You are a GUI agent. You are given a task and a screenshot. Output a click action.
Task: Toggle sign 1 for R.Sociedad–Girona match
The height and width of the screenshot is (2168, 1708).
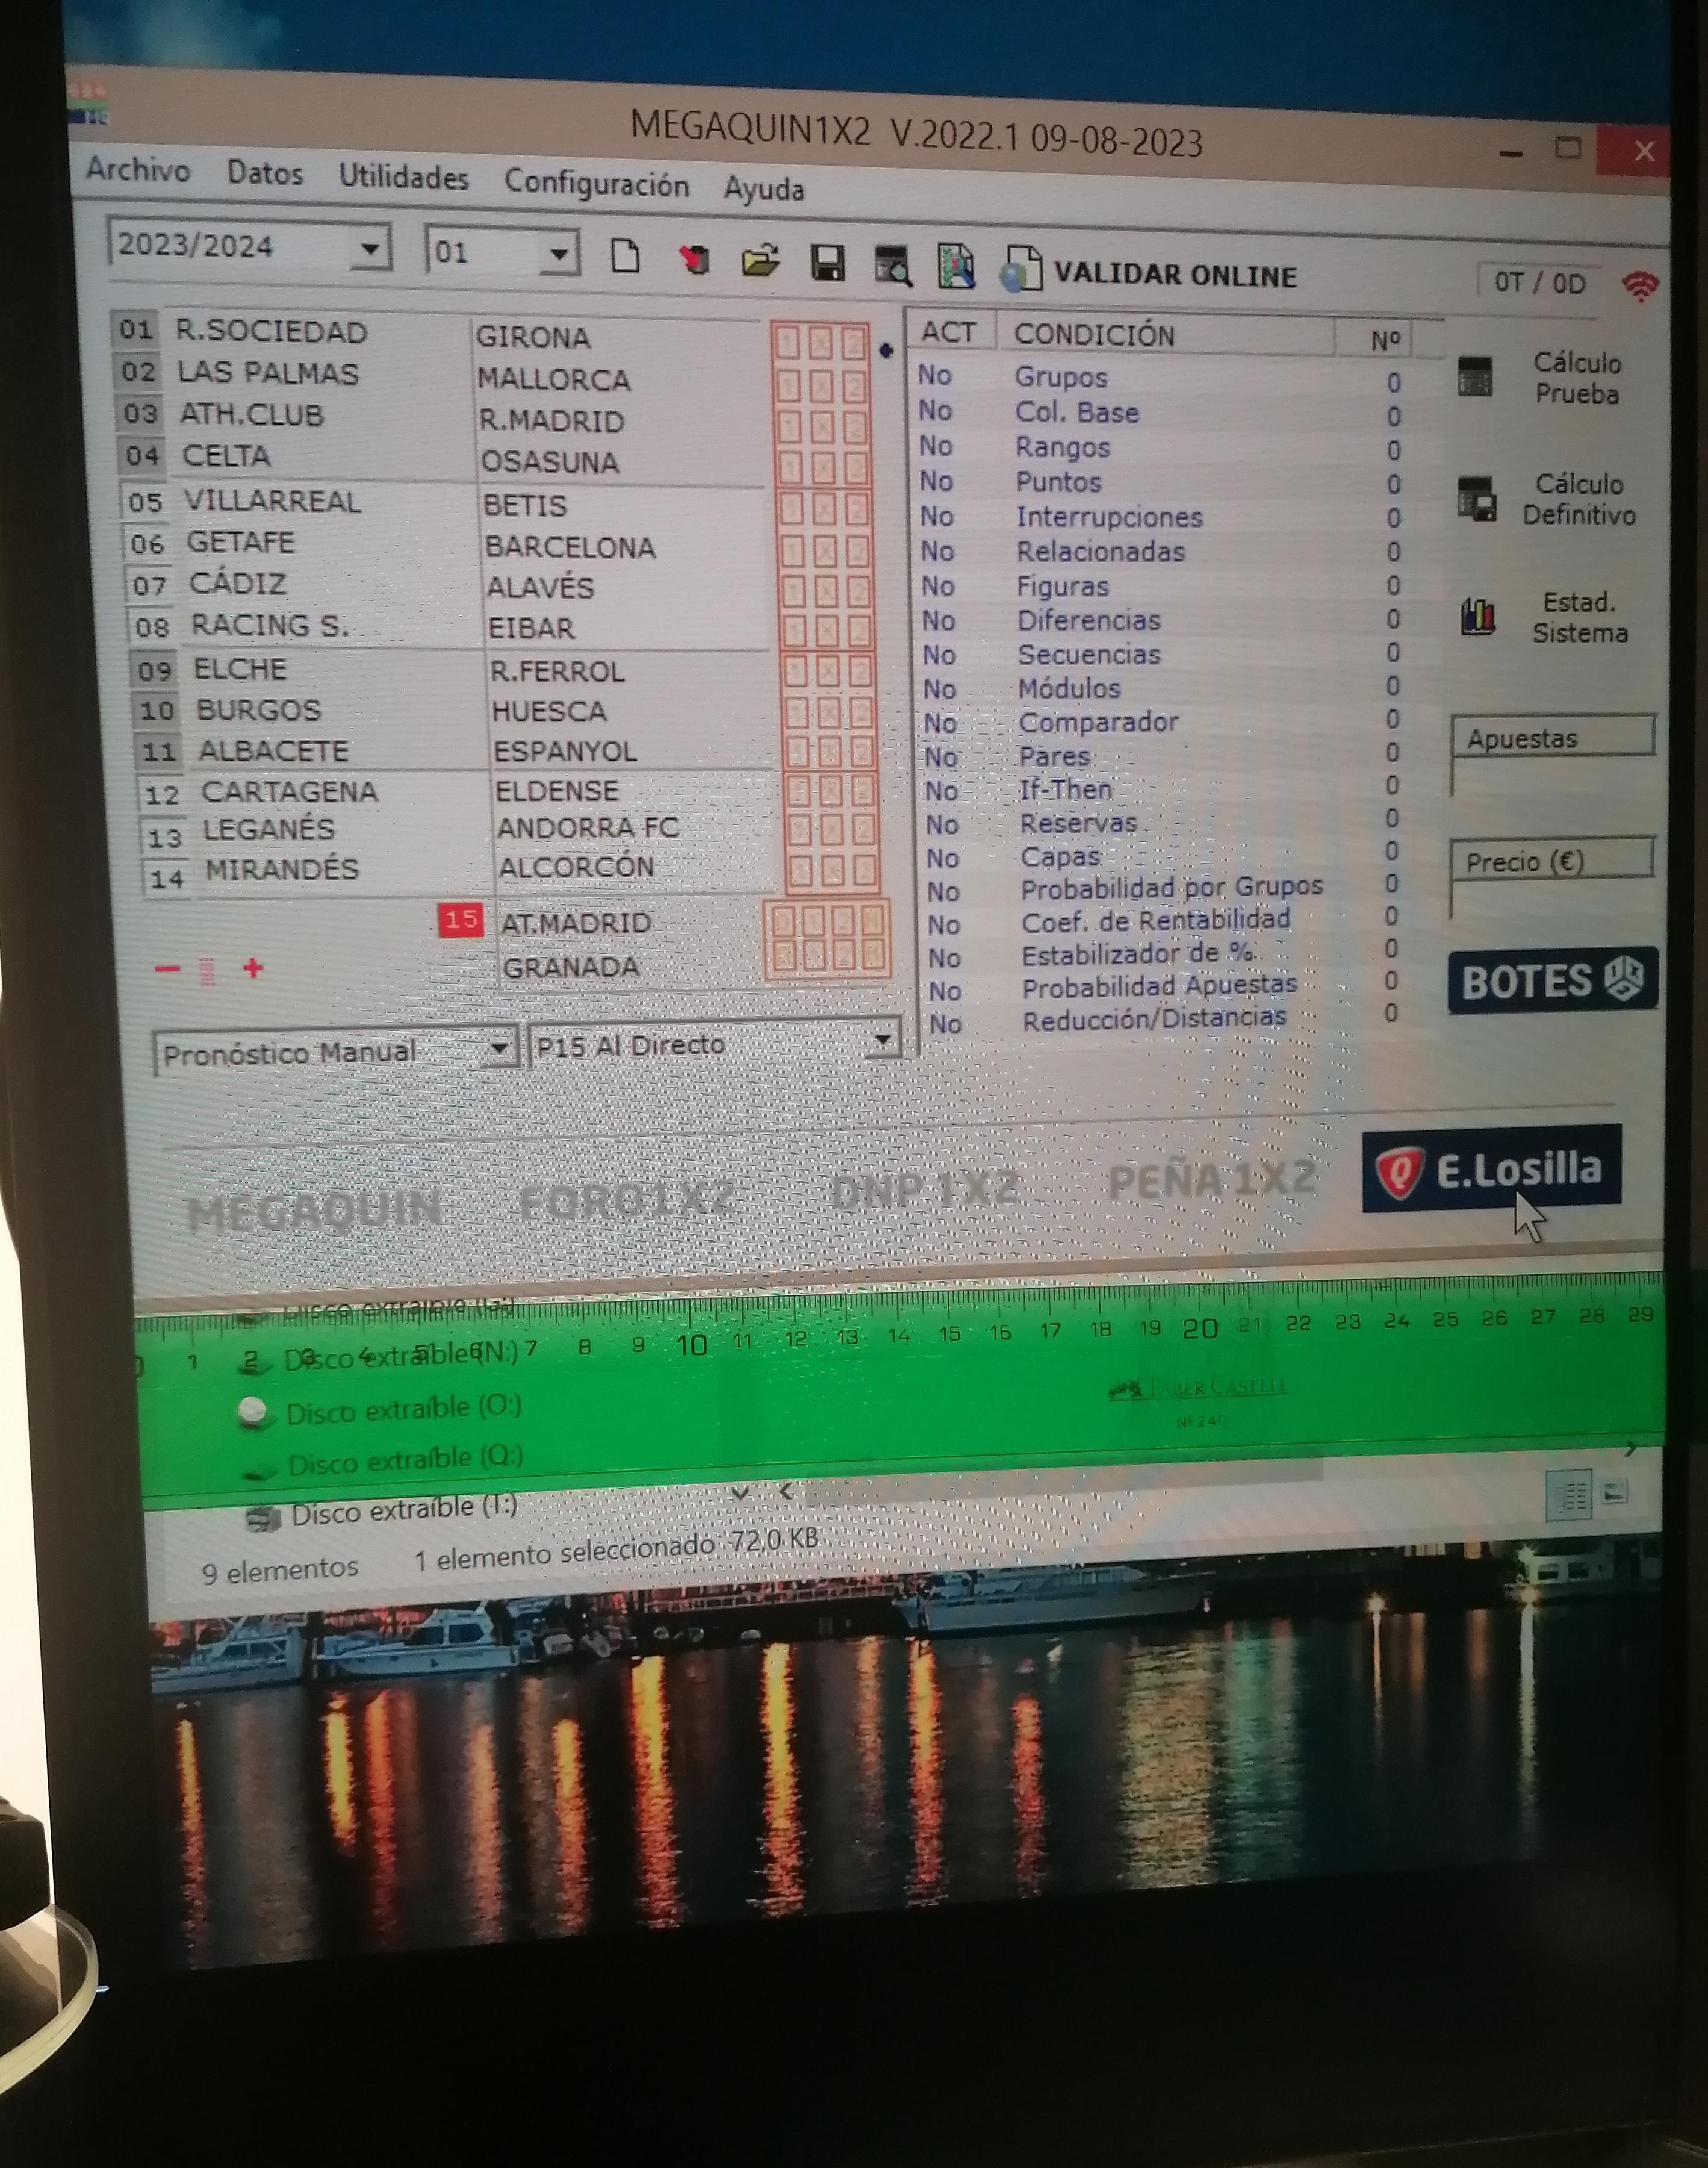tap(788, 343)
